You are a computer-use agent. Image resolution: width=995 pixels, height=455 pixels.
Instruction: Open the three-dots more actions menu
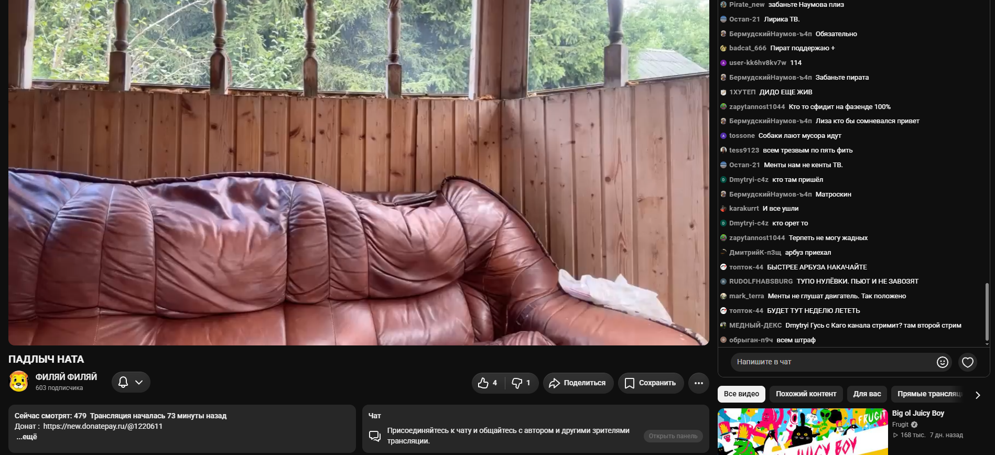[699, 383]
